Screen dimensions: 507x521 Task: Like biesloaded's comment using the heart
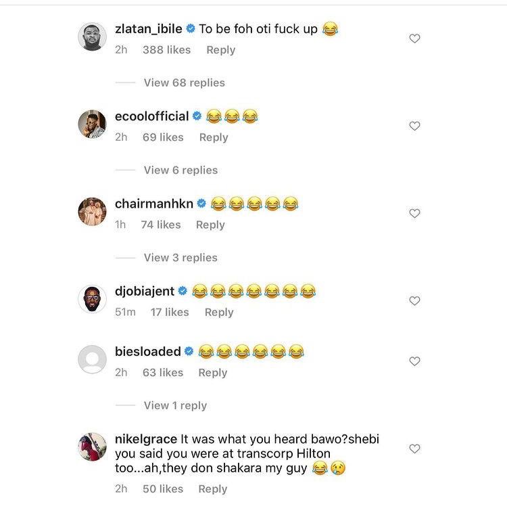pos(415,361)
